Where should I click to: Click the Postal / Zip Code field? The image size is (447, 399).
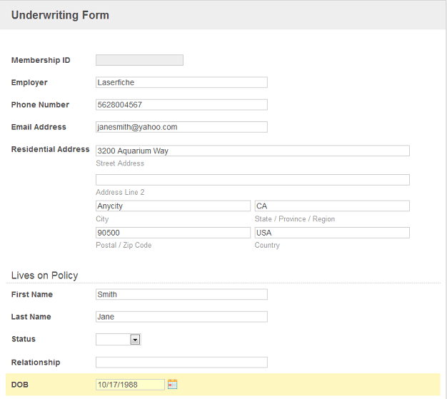[x=173, y=233]
